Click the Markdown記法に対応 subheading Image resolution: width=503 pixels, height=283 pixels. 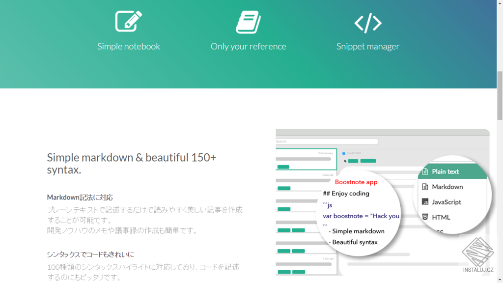(x=80, y=198)
